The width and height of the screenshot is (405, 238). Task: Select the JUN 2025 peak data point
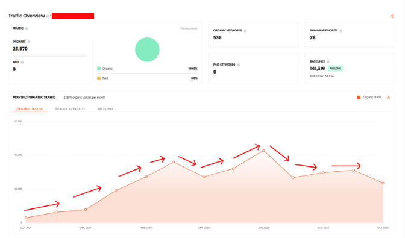coord(263,151)
